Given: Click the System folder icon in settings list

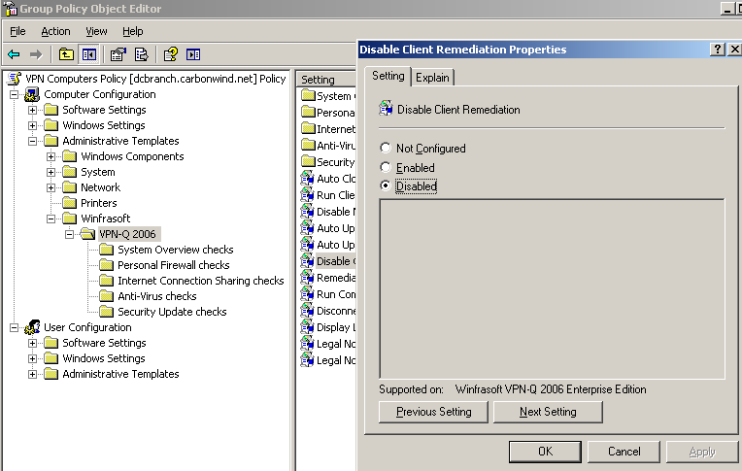Looking at the screenshot, I should [x=308, y=95].
